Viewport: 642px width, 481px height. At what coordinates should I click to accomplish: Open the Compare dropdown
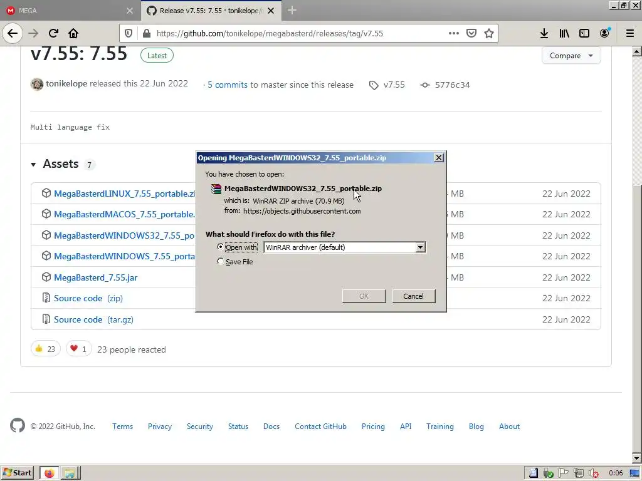(x=571, y=56)
